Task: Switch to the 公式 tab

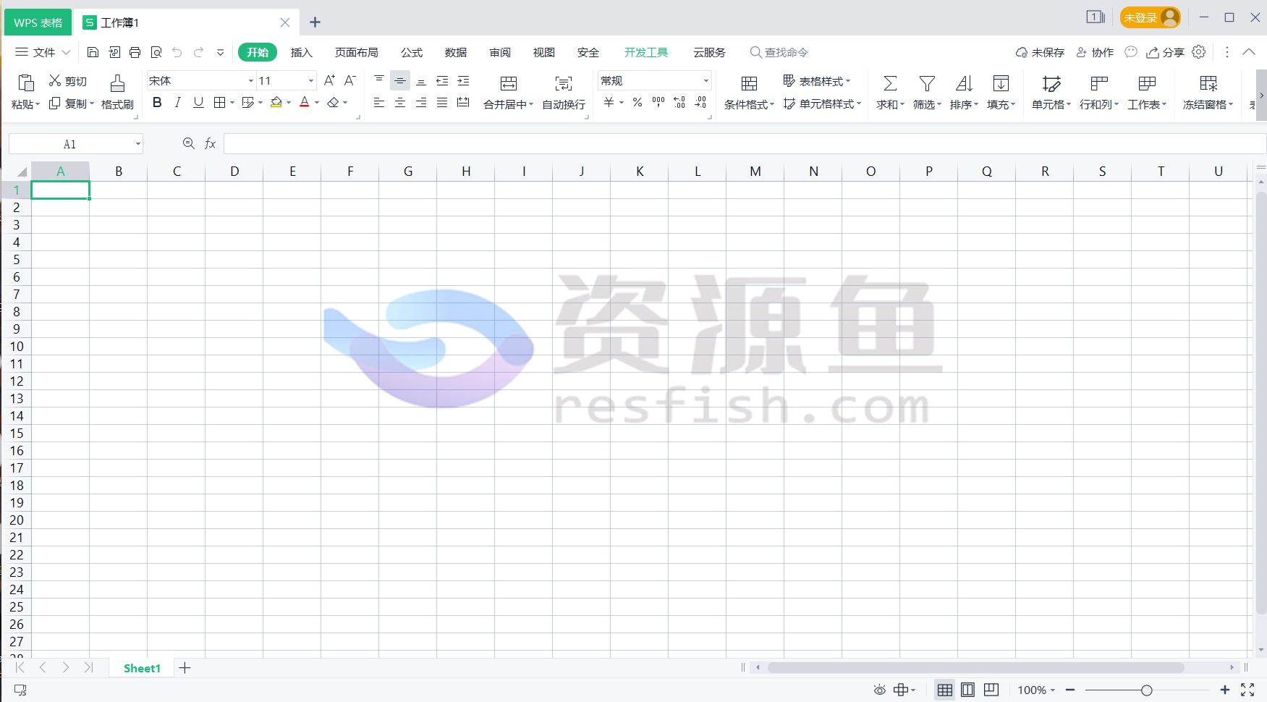Action: [411, 52]
